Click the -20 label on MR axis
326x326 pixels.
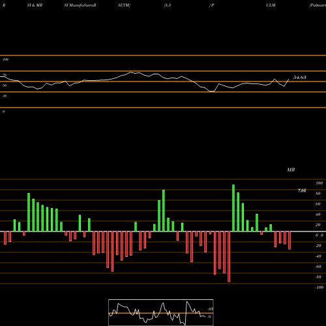click(x=318, y=246)
